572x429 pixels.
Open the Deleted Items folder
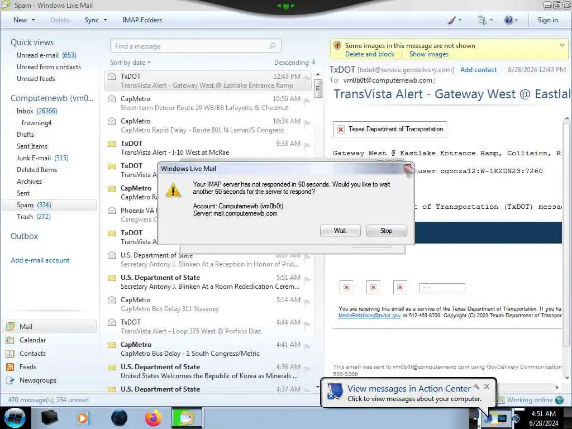coord(36,170)
